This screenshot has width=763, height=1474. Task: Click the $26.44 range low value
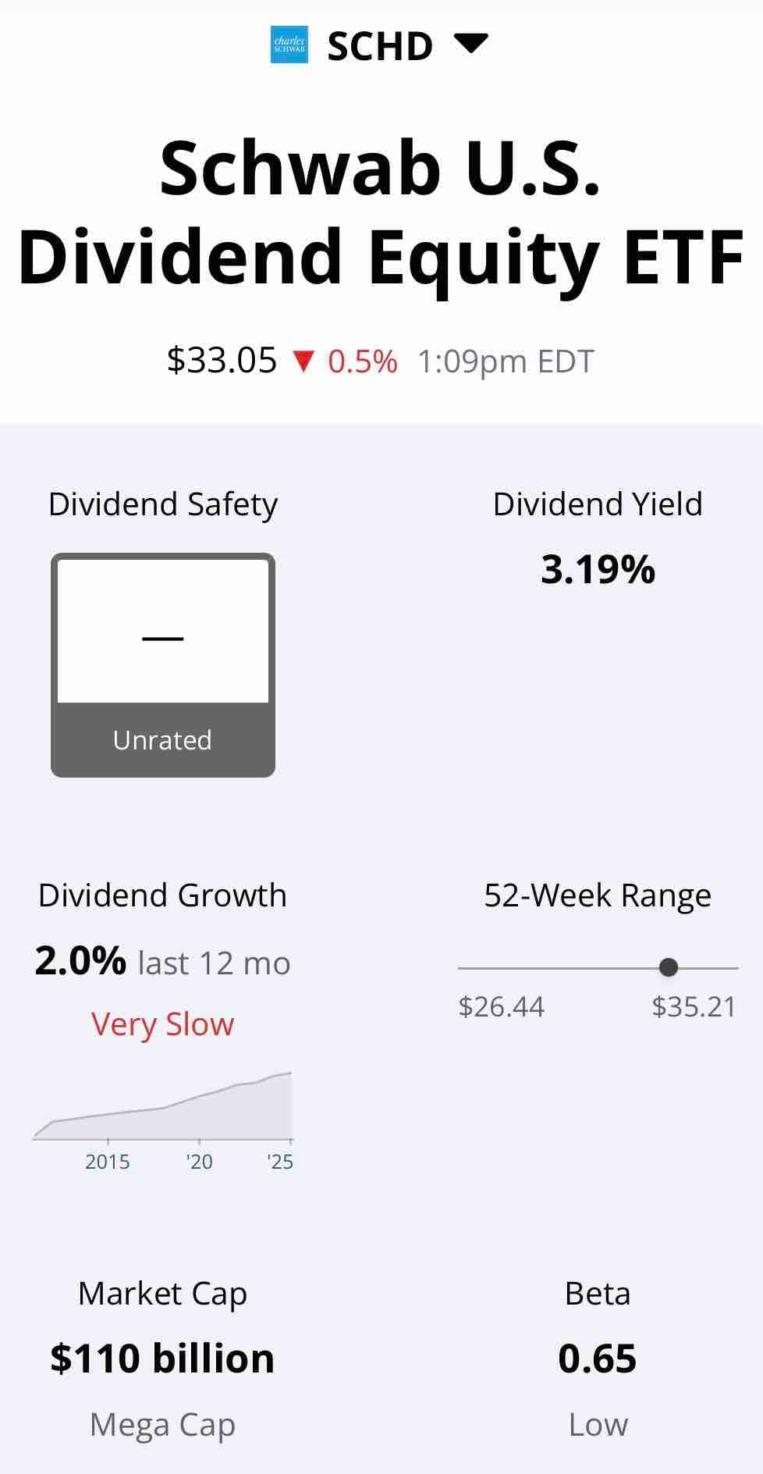(502, 1006)
